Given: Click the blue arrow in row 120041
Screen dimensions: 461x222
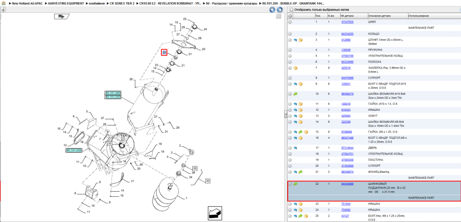Looking at the screenshot, I should point(296,84).
